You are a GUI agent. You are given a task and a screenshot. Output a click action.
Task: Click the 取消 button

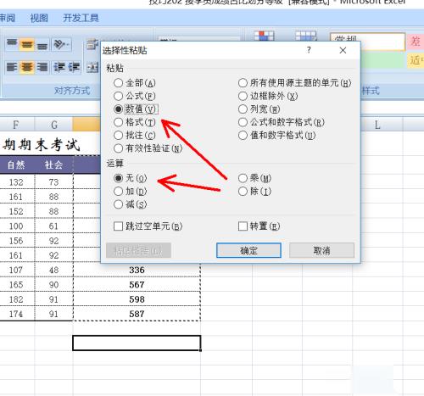point(321,250)
